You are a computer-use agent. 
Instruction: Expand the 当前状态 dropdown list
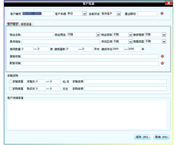point(118,14)
